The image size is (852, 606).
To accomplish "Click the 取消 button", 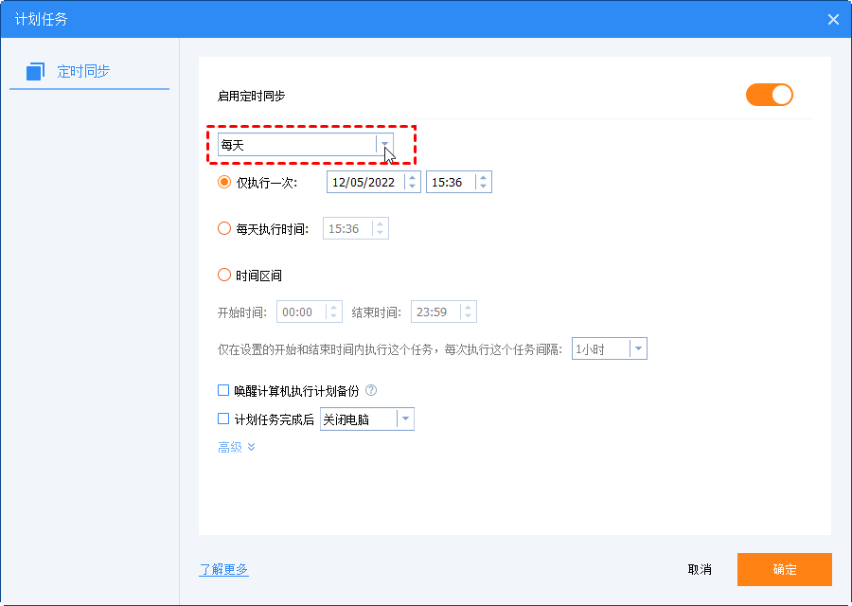I will 700,569.
